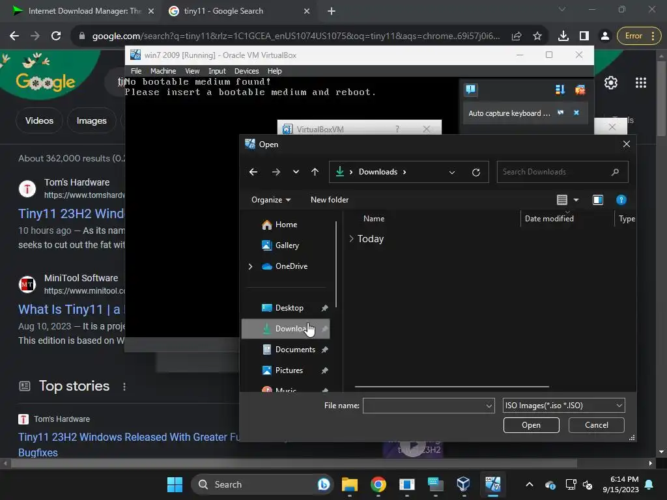This screenshot has height=500, width=667.
Task: Cancel the Open dialog
Action: (x=597, y=425)
